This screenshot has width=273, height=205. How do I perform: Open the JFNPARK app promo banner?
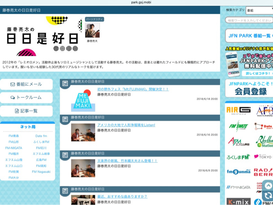pyautogui.click(x=249, y=62)
